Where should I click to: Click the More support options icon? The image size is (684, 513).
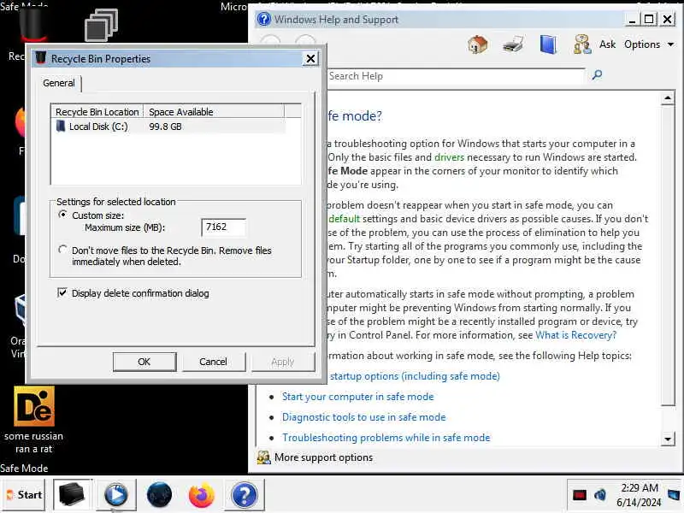point(263,457)
